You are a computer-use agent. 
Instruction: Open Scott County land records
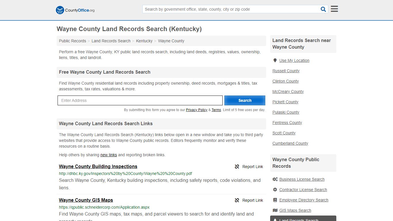pyautogui.click(x=284, y=133)
